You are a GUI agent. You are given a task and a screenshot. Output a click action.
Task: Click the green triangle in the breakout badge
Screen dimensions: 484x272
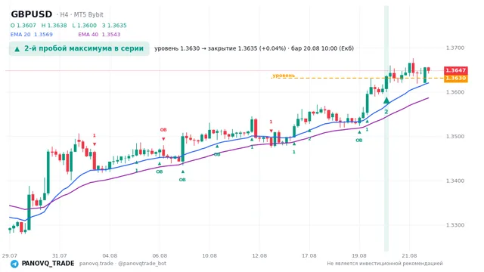tap(17, 48)
